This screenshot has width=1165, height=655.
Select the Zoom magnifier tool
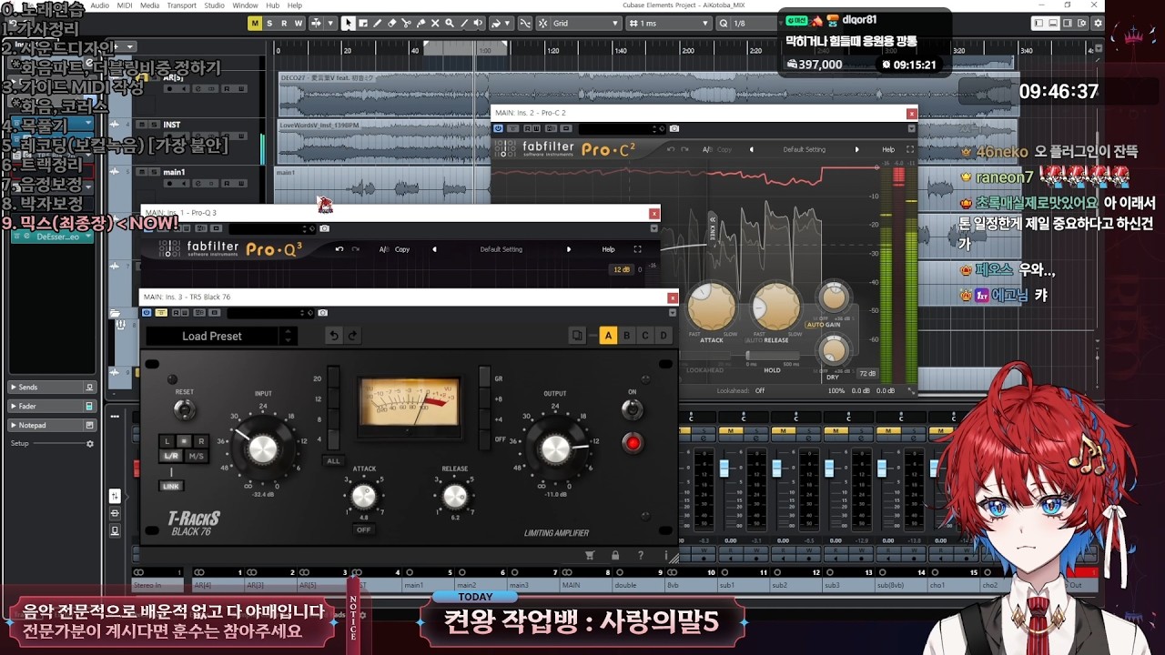(x=450, y=23)
